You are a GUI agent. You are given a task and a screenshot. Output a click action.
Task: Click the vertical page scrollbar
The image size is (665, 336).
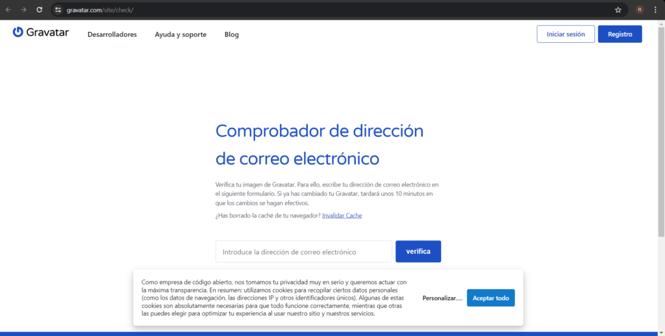661,131
